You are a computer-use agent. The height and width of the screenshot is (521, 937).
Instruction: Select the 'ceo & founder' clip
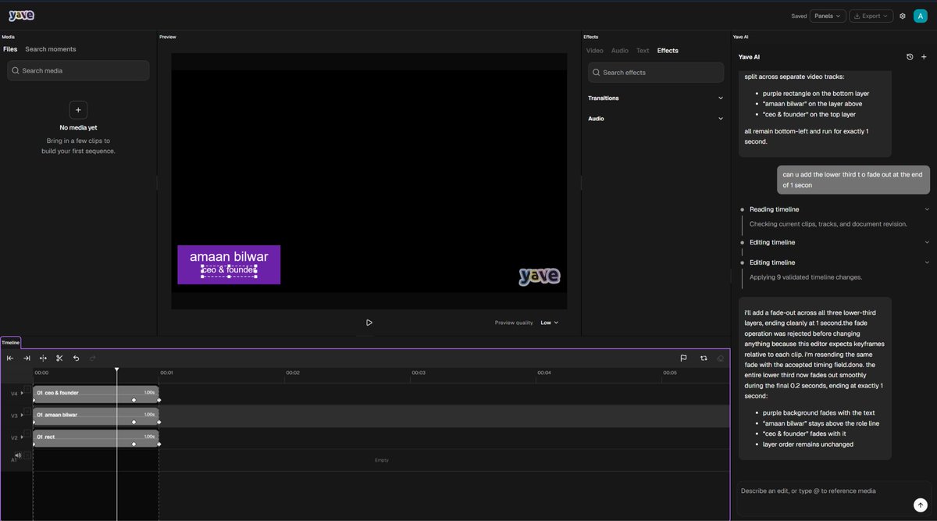click(95, 394)
